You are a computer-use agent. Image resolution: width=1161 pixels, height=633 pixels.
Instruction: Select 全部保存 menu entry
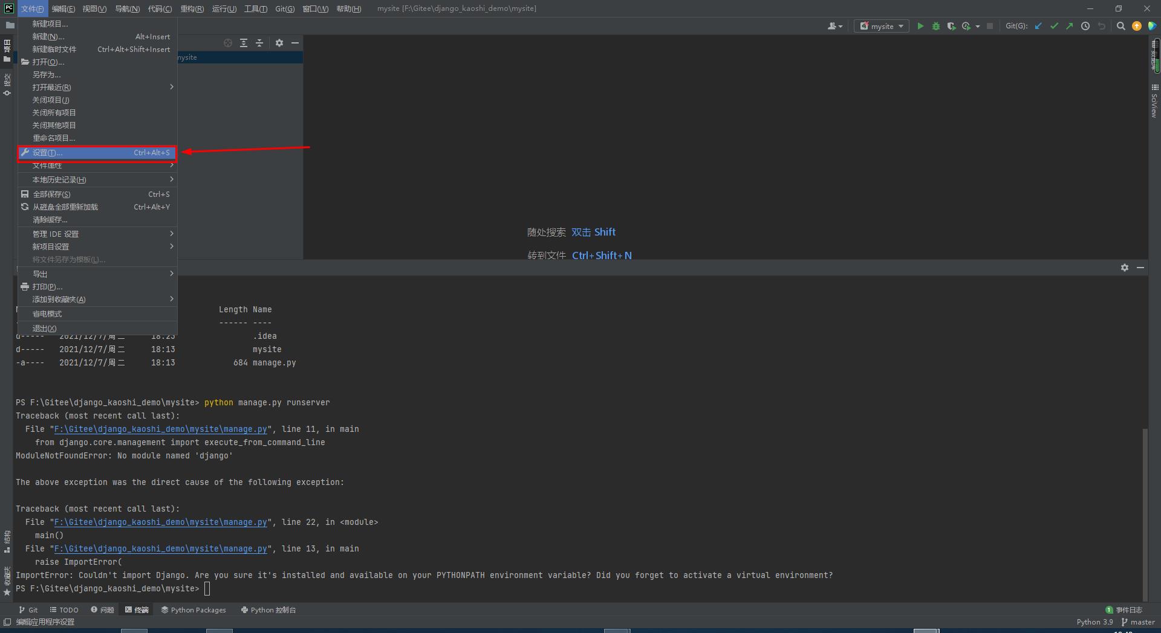pyautogui.click(x=97, y=194)
